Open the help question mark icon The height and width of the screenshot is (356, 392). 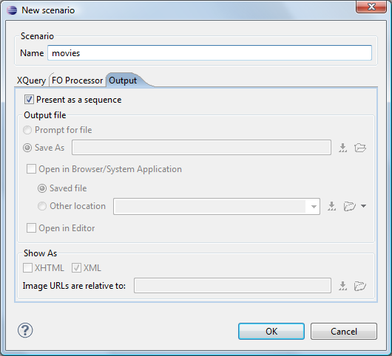[25, 330]
